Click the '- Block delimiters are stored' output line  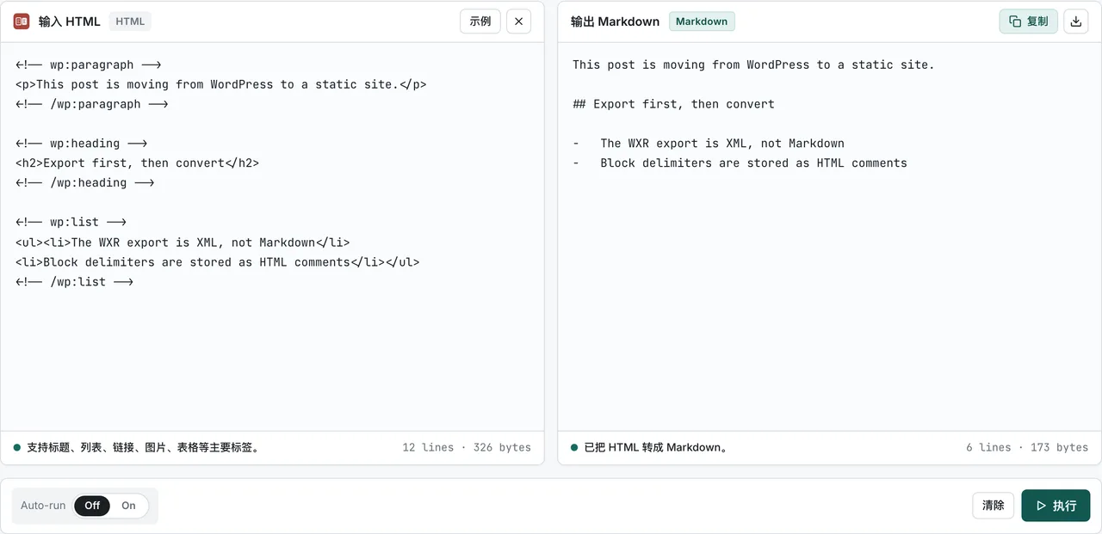pos(740,163)
